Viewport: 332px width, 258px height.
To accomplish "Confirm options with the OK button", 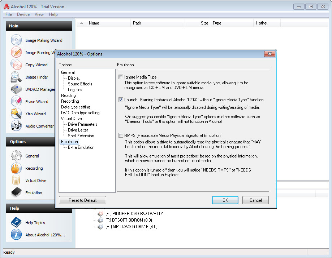I will pos(225,200).
